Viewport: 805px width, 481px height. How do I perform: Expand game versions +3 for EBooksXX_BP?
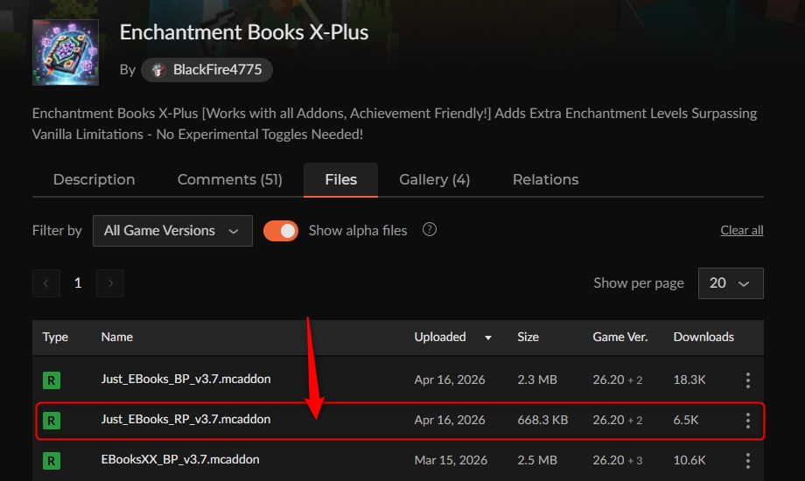[x=635, y=461]
